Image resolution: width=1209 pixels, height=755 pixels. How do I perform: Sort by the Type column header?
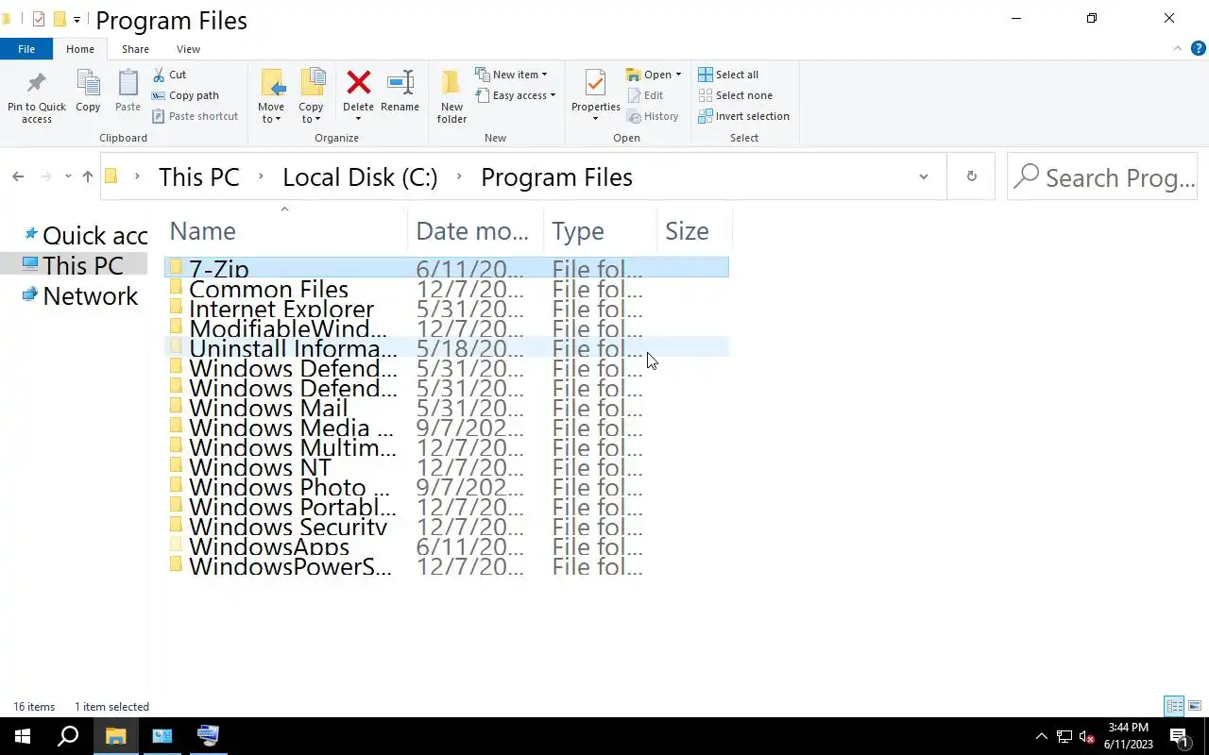(x=600, y=231)
